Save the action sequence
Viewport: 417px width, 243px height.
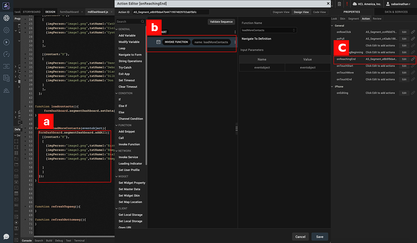(320, 237)
